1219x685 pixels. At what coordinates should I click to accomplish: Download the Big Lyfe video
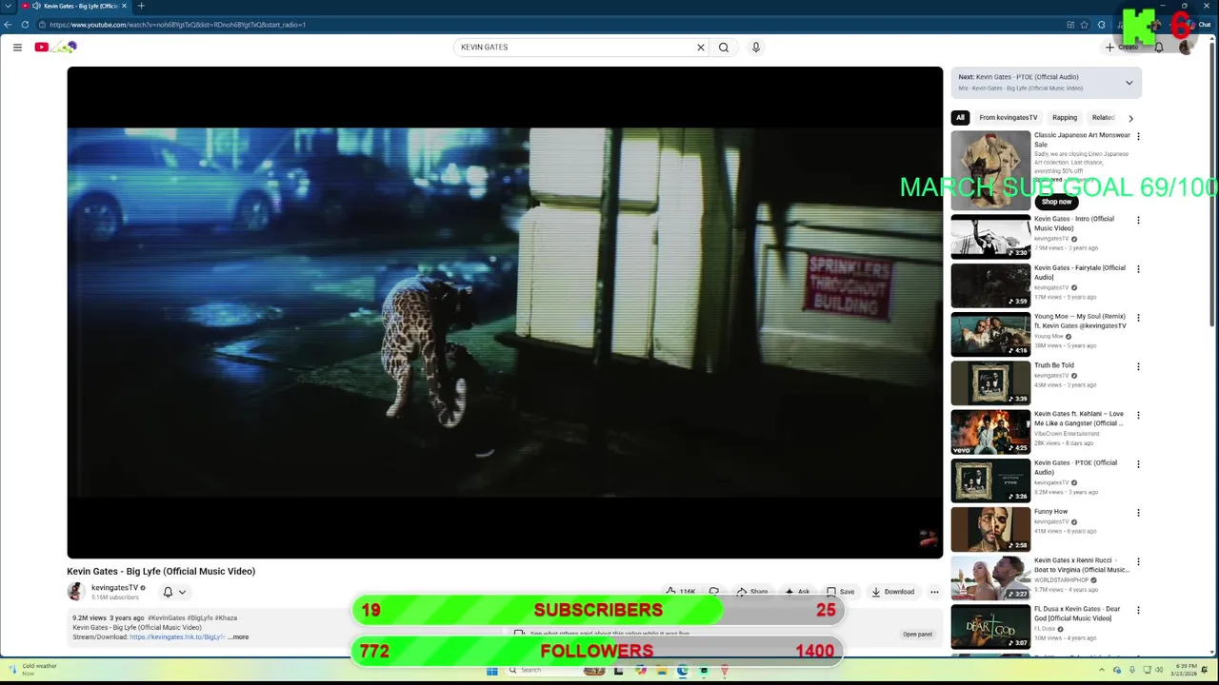pos(893,592)
